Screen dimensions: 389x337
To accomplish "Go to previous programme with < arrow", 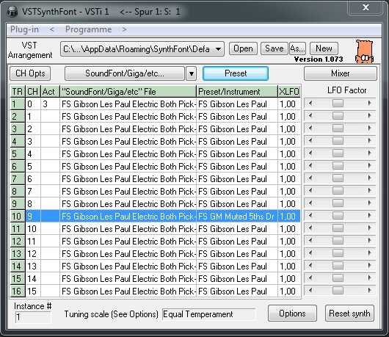I will [52, 29].
